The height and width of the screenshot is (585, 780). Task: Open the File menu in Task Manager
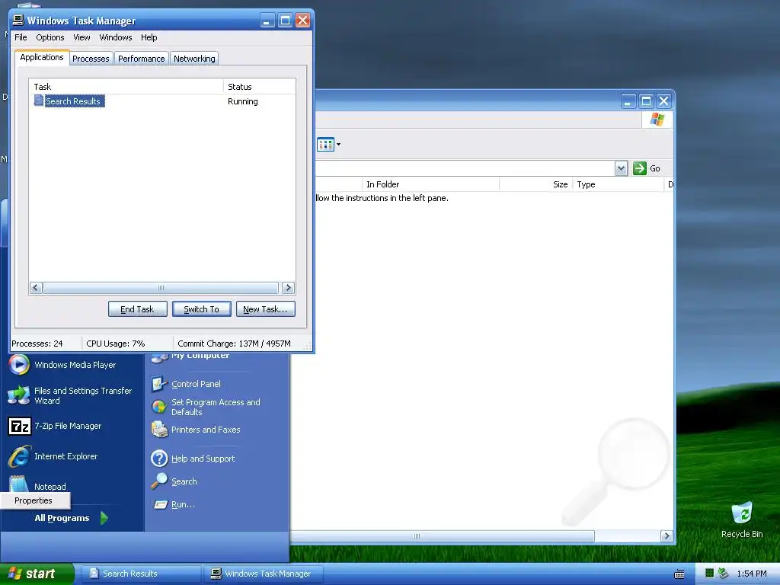[x=21, y=37]
